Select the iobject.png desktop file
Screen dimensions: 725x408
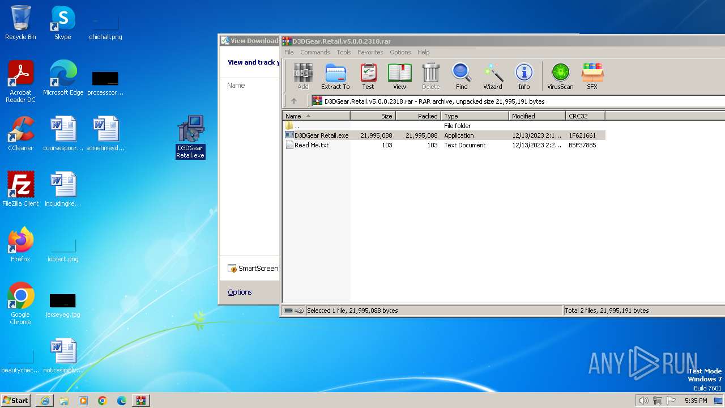coord(63,251)
